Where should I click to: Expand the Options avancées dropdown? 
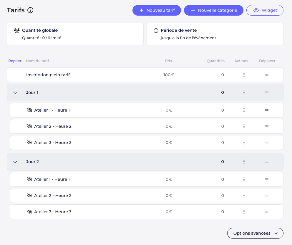click(255, 233)
